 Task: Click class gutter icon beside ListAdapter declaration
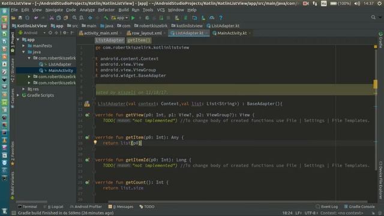(x=87, y=104)
